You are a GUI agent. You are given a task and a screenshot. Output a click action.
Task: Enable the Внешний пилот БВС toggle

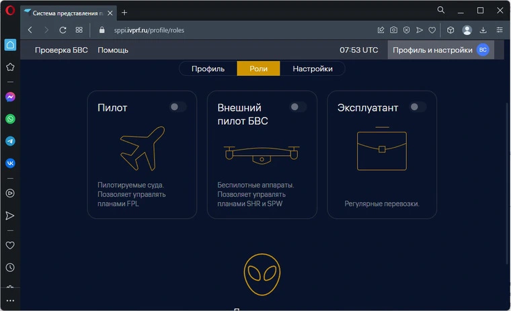click(297, 107)
